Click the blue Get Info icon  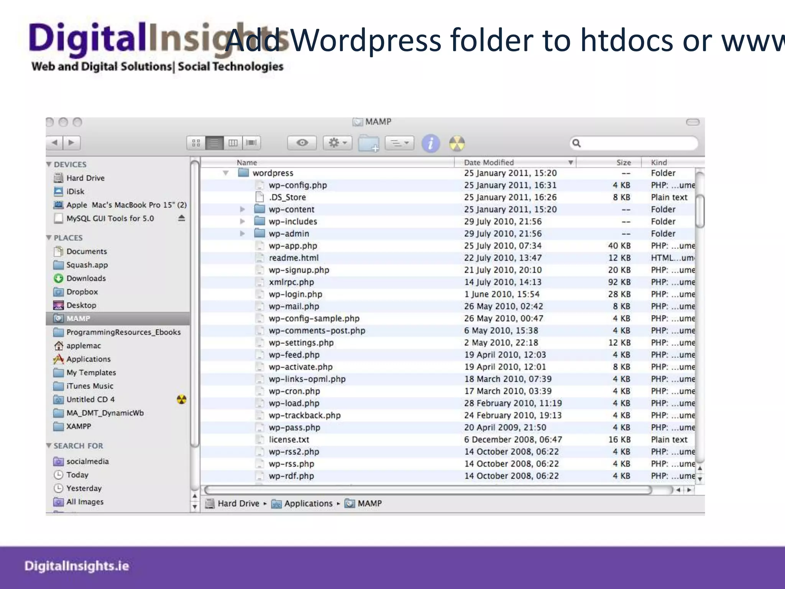[430, 144]
